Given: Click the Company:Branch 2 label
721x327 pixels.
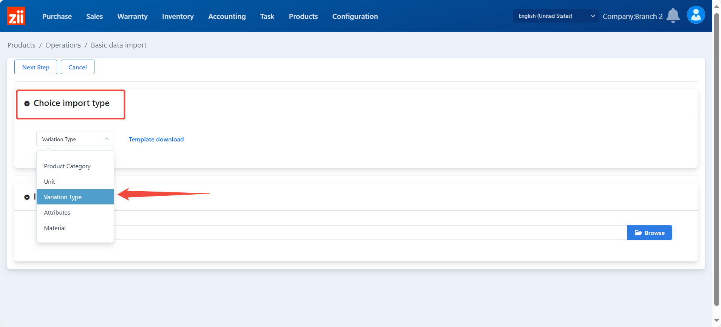Looking at the screenshot, I should click(633, 16).
